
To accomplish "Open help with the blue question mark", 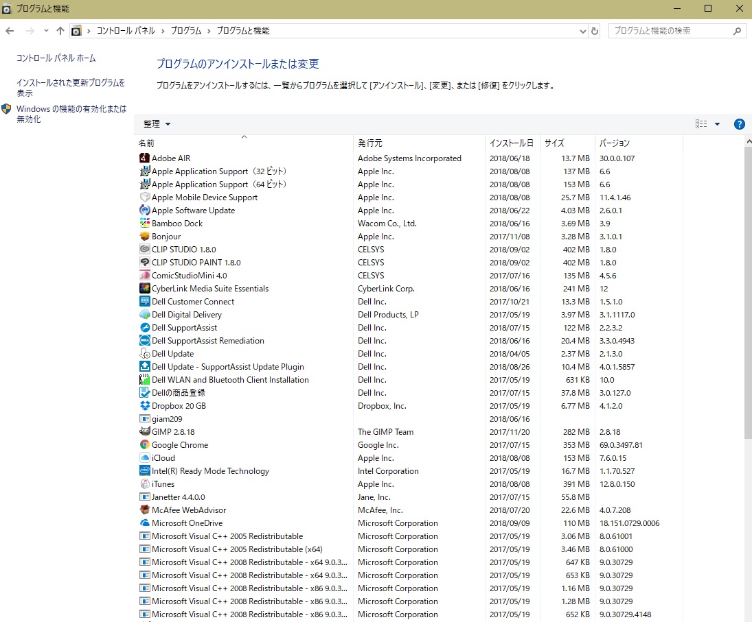I will (739, 124).
